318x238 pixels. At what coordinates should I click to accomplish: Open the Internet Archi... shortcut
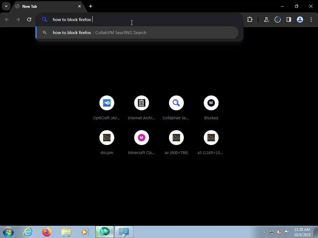pos(142,108)
